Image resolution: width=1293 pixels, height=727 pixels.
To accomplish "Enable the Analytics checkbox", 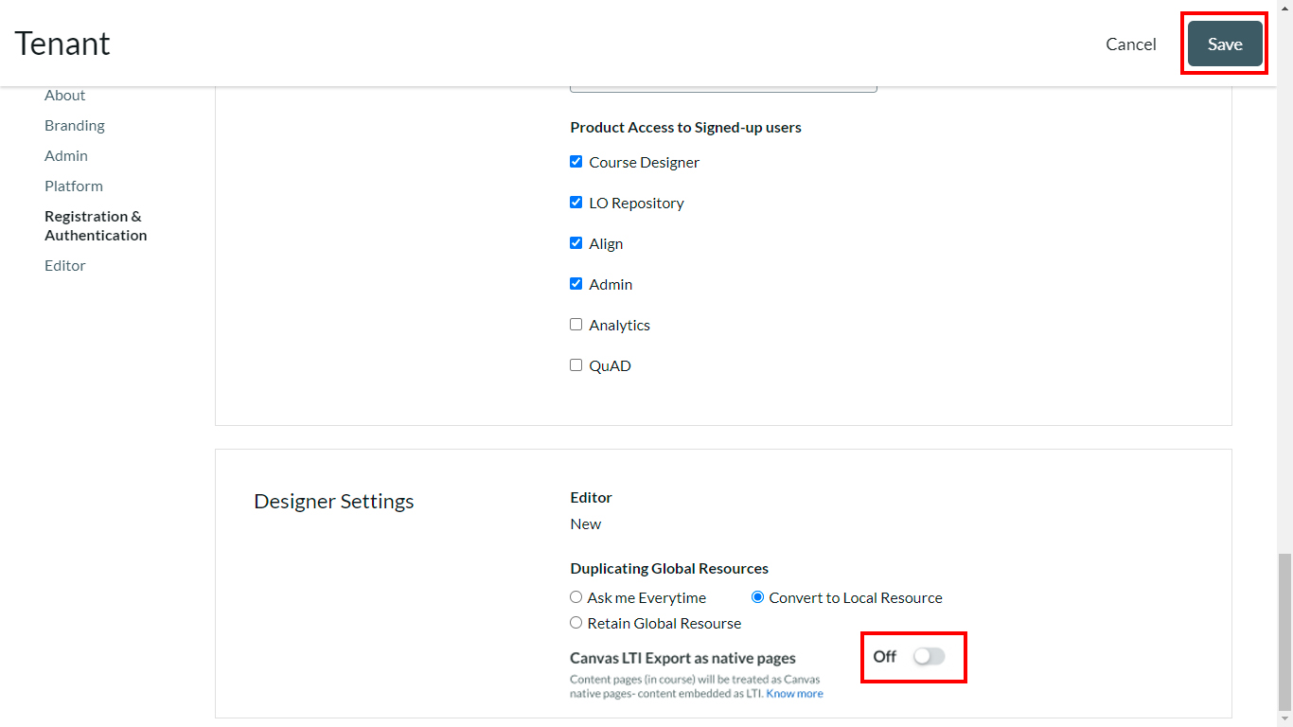I will (x=576, y=325).
